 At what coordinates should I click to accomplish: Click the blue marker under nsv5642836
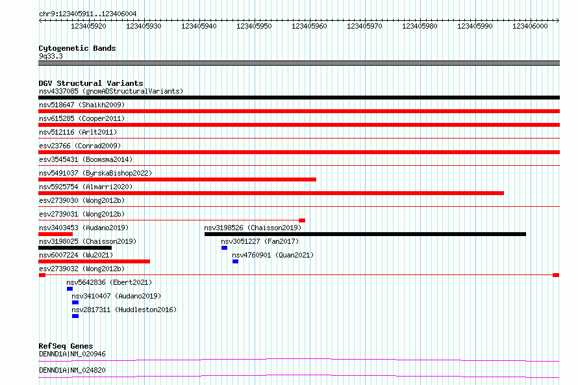[x=69, y=289]
